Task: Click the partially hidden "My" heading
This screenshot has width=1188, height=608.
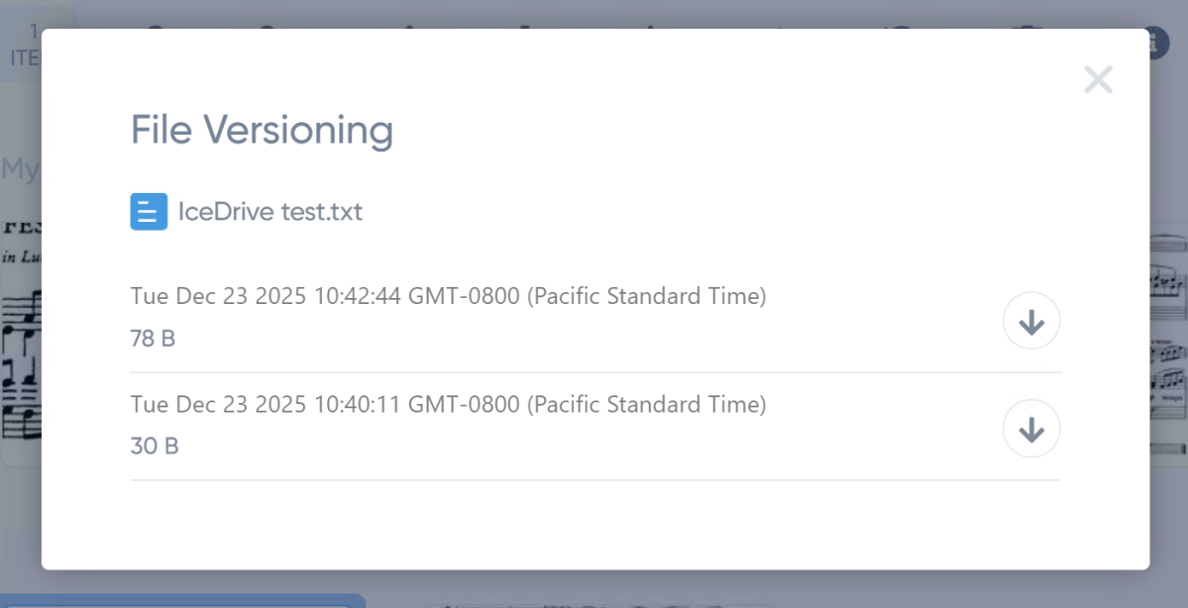Action: (x=19, y=169)
